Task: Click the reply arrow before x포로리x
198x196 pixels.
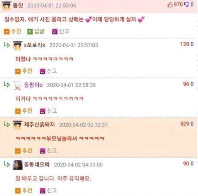Action: coord(7,45)
